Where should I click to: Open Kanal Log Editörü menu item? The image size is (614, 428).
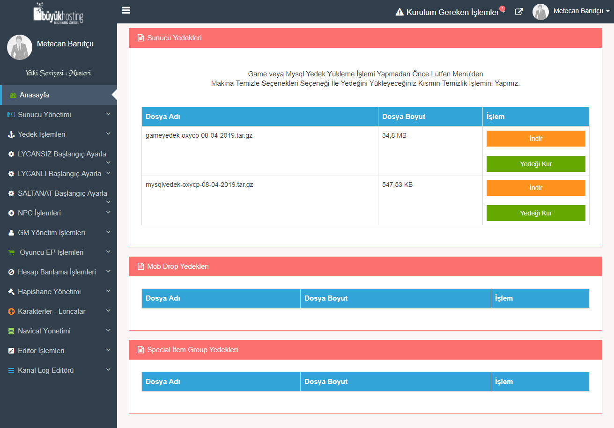[45, 370]
